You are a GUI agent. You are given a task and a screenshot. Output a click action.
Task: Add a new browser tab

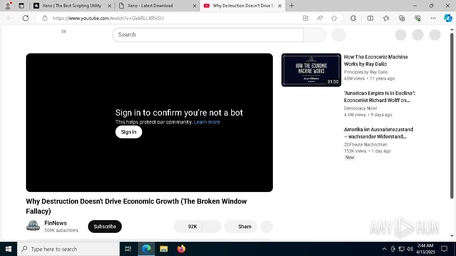click(291, 6)
